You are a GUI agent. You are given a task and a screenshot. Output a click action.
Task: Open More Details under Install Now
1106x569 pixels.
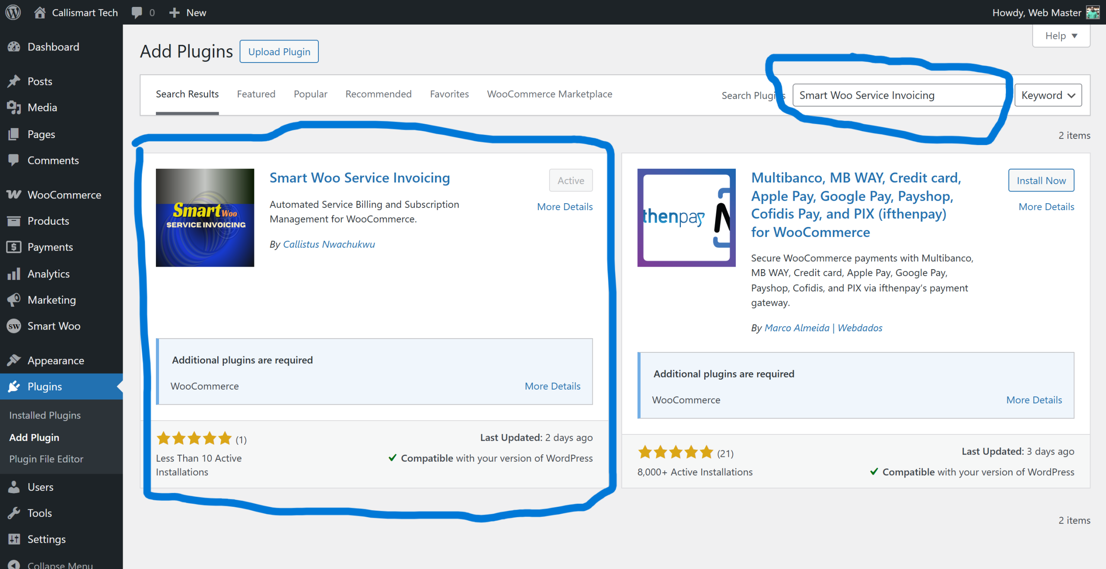pyautogui.click(x=1046, y=207)
